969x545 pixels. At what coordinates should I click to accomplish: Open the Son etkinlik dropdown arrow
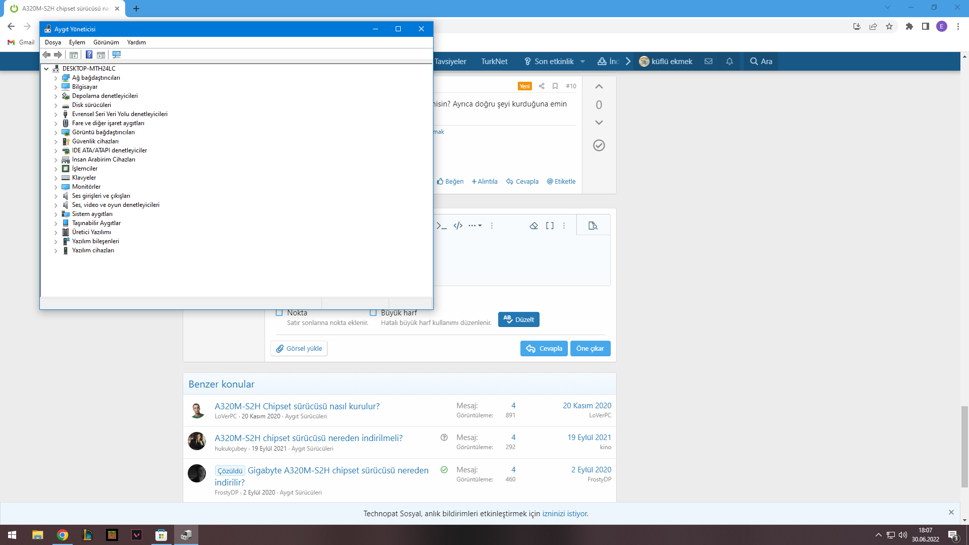[x=582, y=62]
